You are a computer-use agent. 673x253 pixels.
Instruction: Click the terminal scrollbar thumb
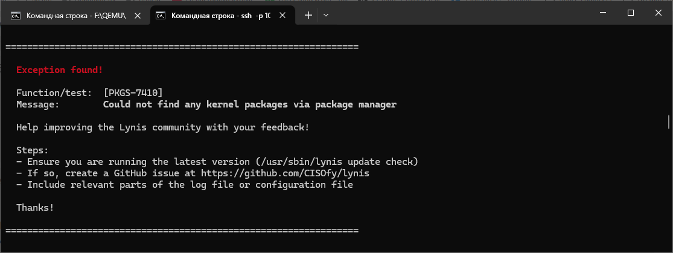pyautogui.click(x=669, y=121)
